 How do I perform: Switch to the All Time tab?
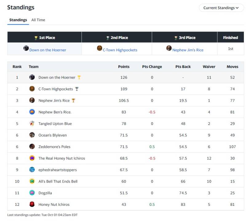click(x=38, y=20)
